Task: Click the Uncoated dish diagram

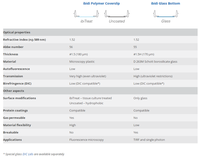Action: [x=117, y=14]
